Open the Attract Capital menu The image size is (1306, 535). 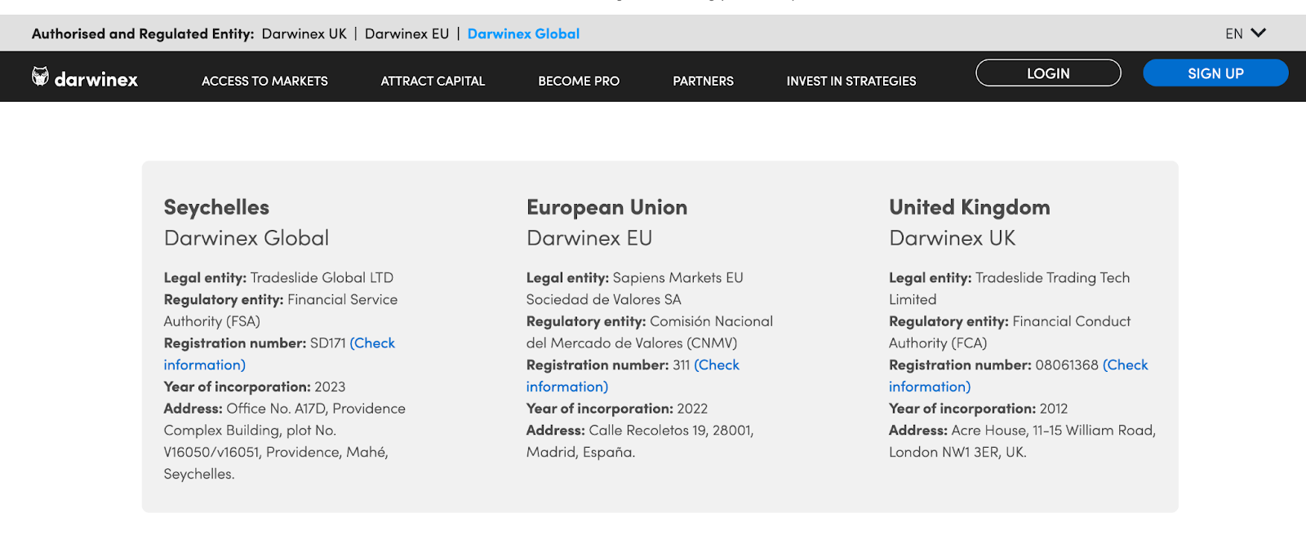pos(433,81)
